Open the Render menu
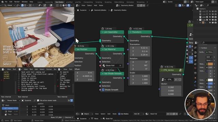Viewport: 218px width, 122px height. 17,2
